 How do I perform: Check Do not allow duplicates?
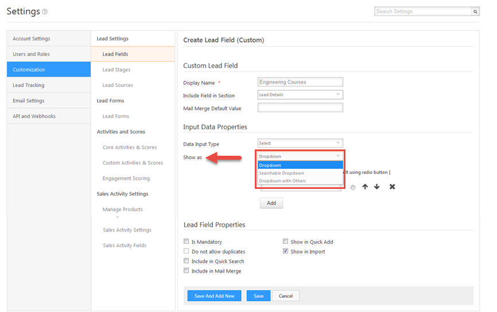186,251
